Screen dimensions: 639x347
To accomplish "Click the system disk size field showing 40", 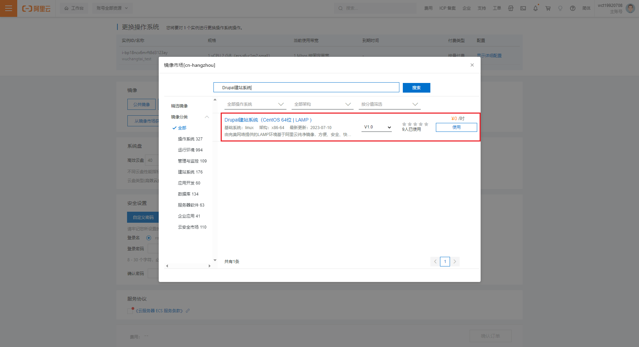I will click(x=152, y=160).
